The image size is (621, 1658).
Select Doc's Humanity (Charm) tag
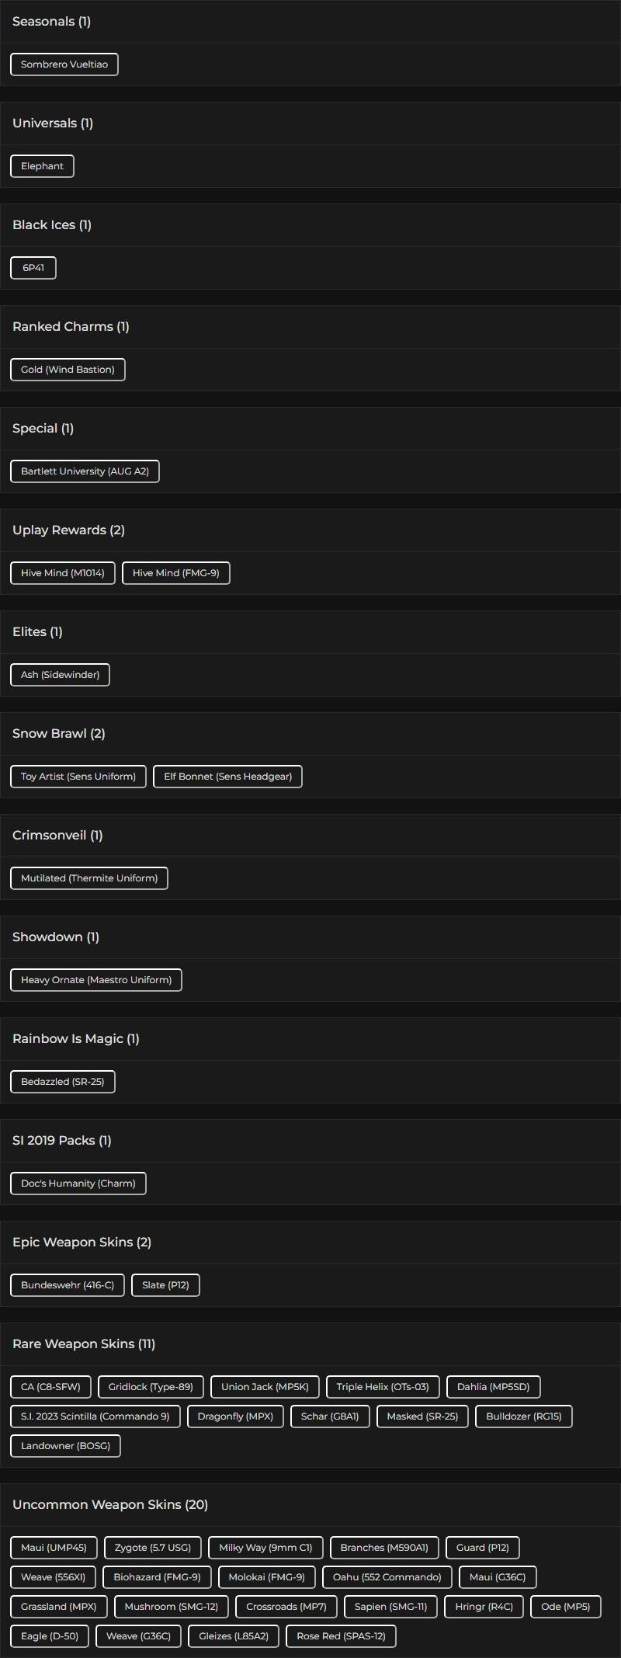78,1184
